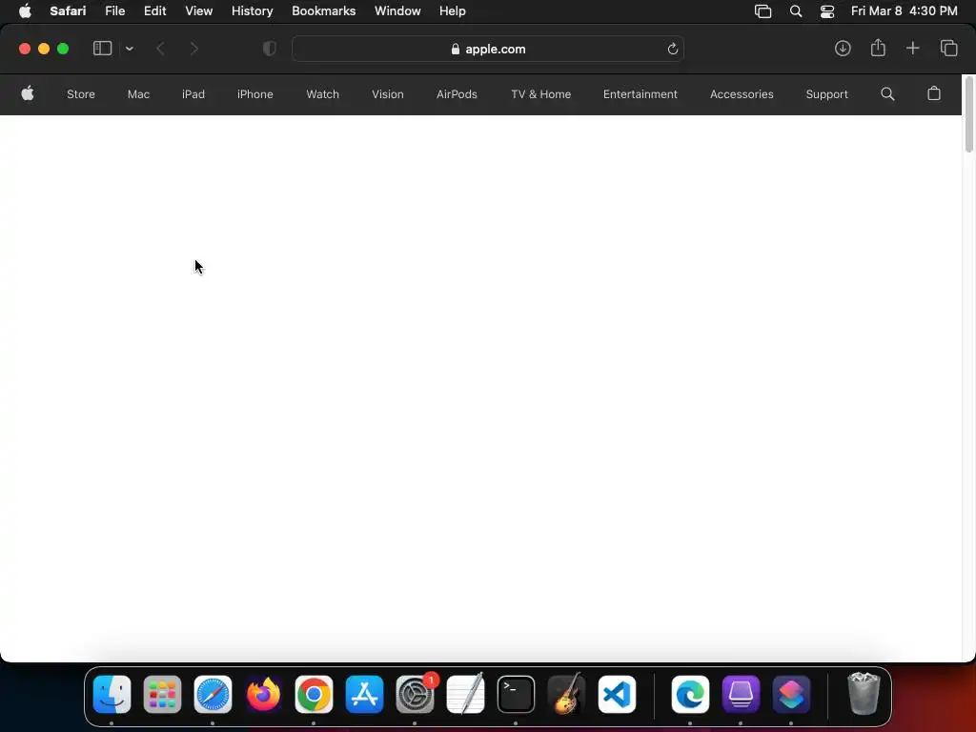Open Terminal from the Dock
The height and width of the screenshot is (732, 976).
(x=516, y=694)
